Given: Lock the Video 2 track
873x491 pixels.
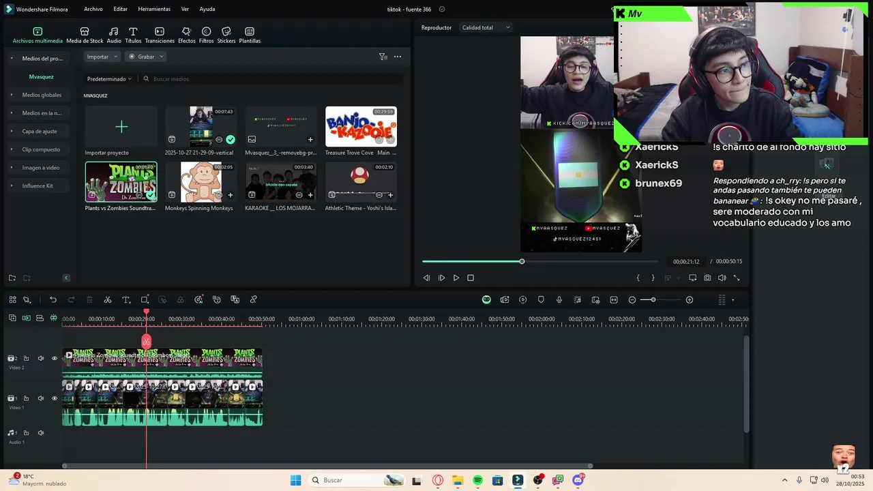Looking at the screenshot, I should (x=26, y=359).
